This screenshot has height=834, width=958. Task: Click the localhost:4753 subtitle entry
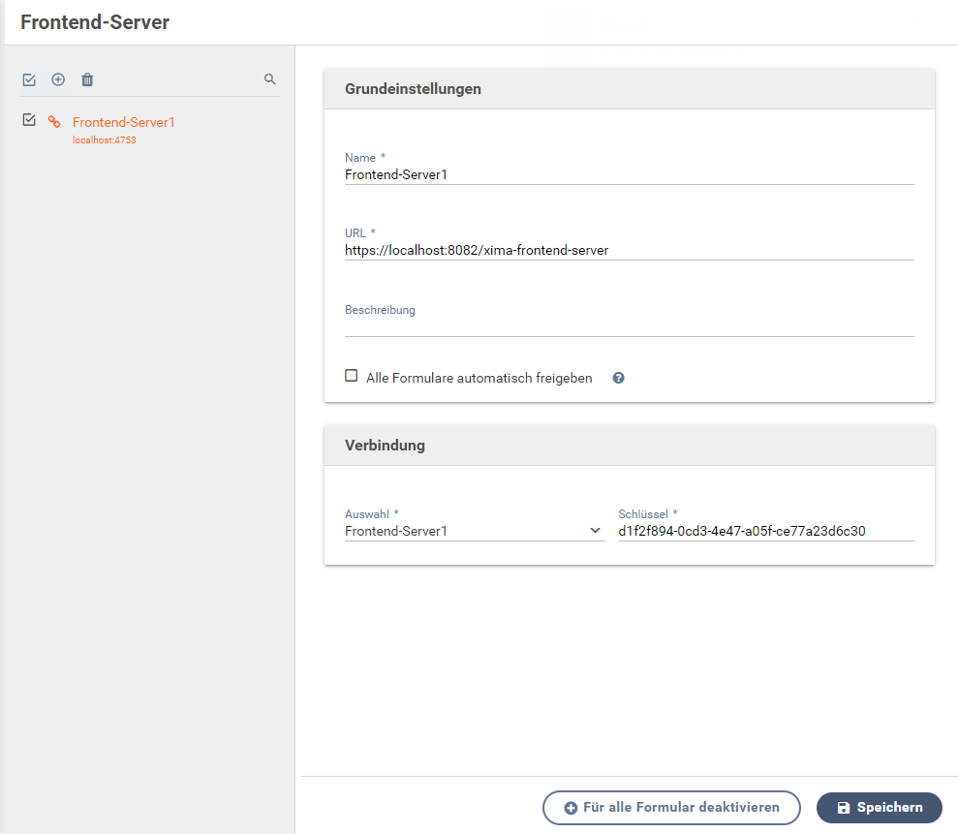(105, 139)
